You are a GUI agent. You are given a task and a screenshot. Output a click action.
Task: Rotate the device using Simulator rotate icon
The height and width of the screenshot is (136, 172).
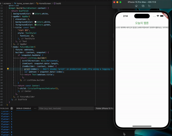pos(149,6)
